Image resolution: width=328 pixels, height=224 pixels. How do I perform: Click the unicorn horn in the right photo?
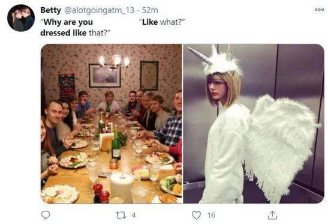click(200, 55)
